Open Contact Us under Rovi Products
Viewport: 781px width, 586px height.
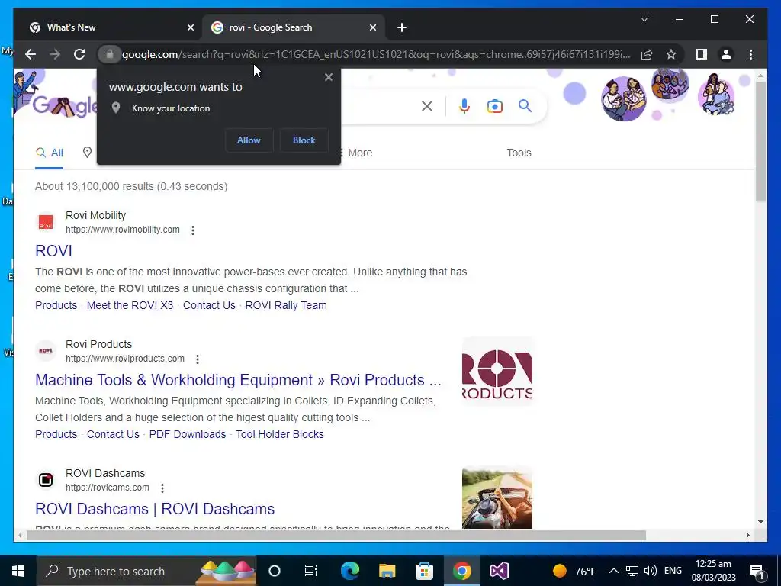pyautogui.click(x=113, y=434)
